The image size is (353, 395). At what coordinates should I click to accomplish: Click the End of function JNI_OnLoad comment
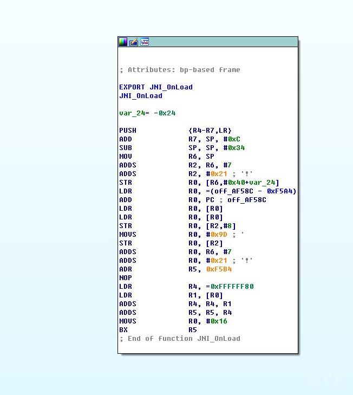180,339
